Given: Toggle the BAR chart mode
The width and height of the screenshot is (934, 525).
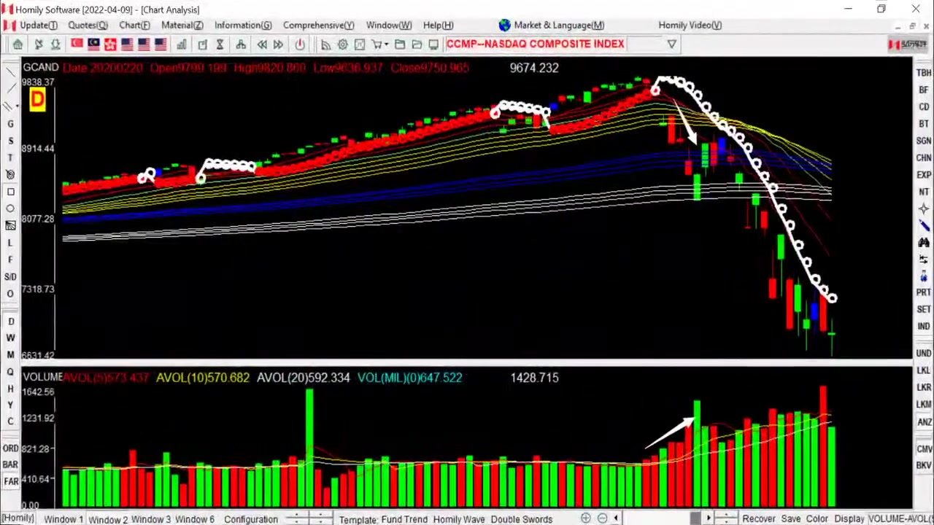Looking at the screenshot, I should [x=10, y=465].
